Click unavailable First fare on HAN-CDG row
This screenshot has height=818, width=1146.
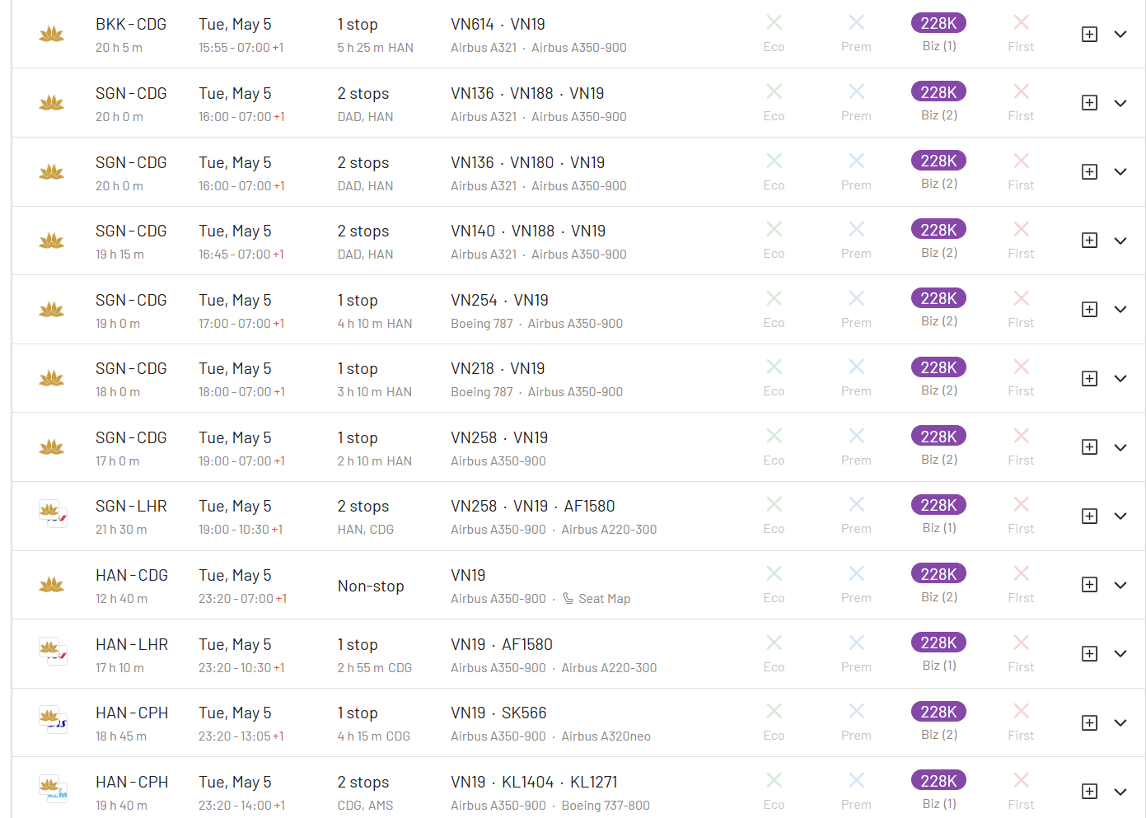(1021, 584)
